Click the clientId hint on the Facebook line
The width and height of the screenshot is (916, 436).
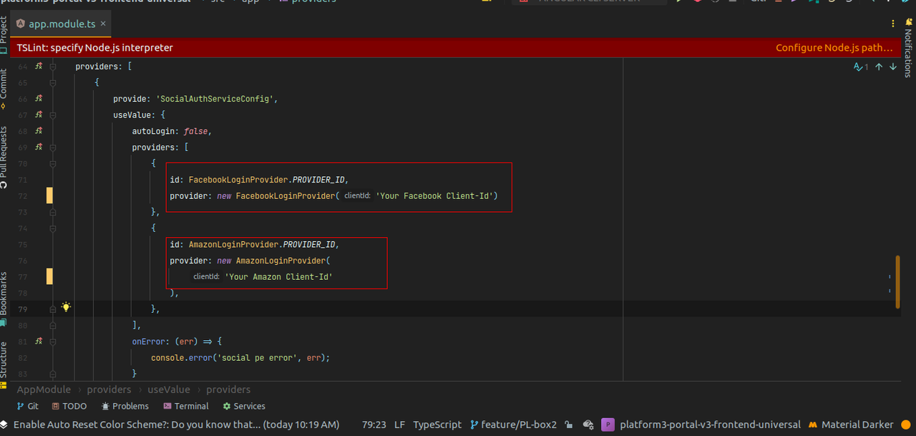[357, 195]
